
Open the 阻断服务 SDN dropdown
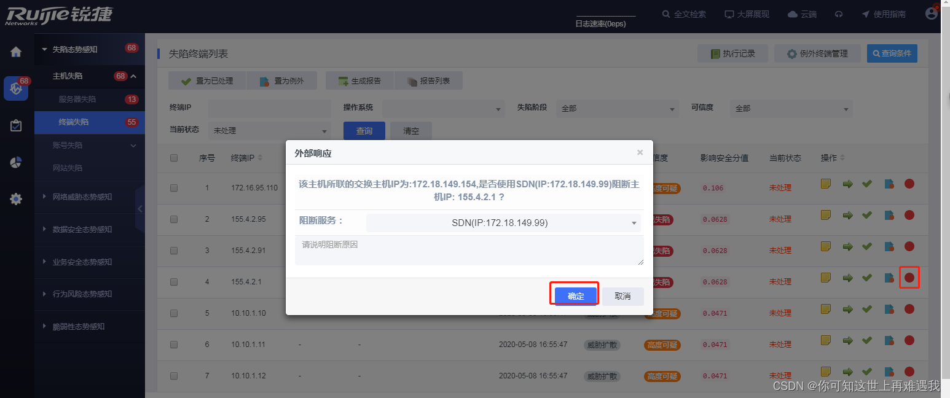[503, 223]
